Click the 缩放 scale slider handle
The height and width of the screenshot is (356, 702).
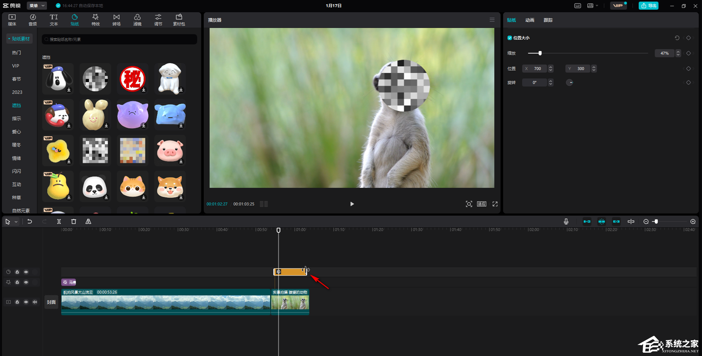[x=540, y=53]
